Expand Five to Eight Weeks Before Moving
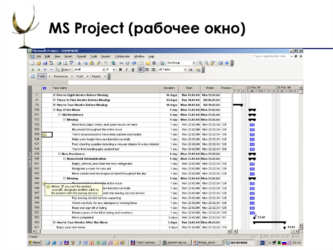333x250 pixels. click(x=54, y=95)
